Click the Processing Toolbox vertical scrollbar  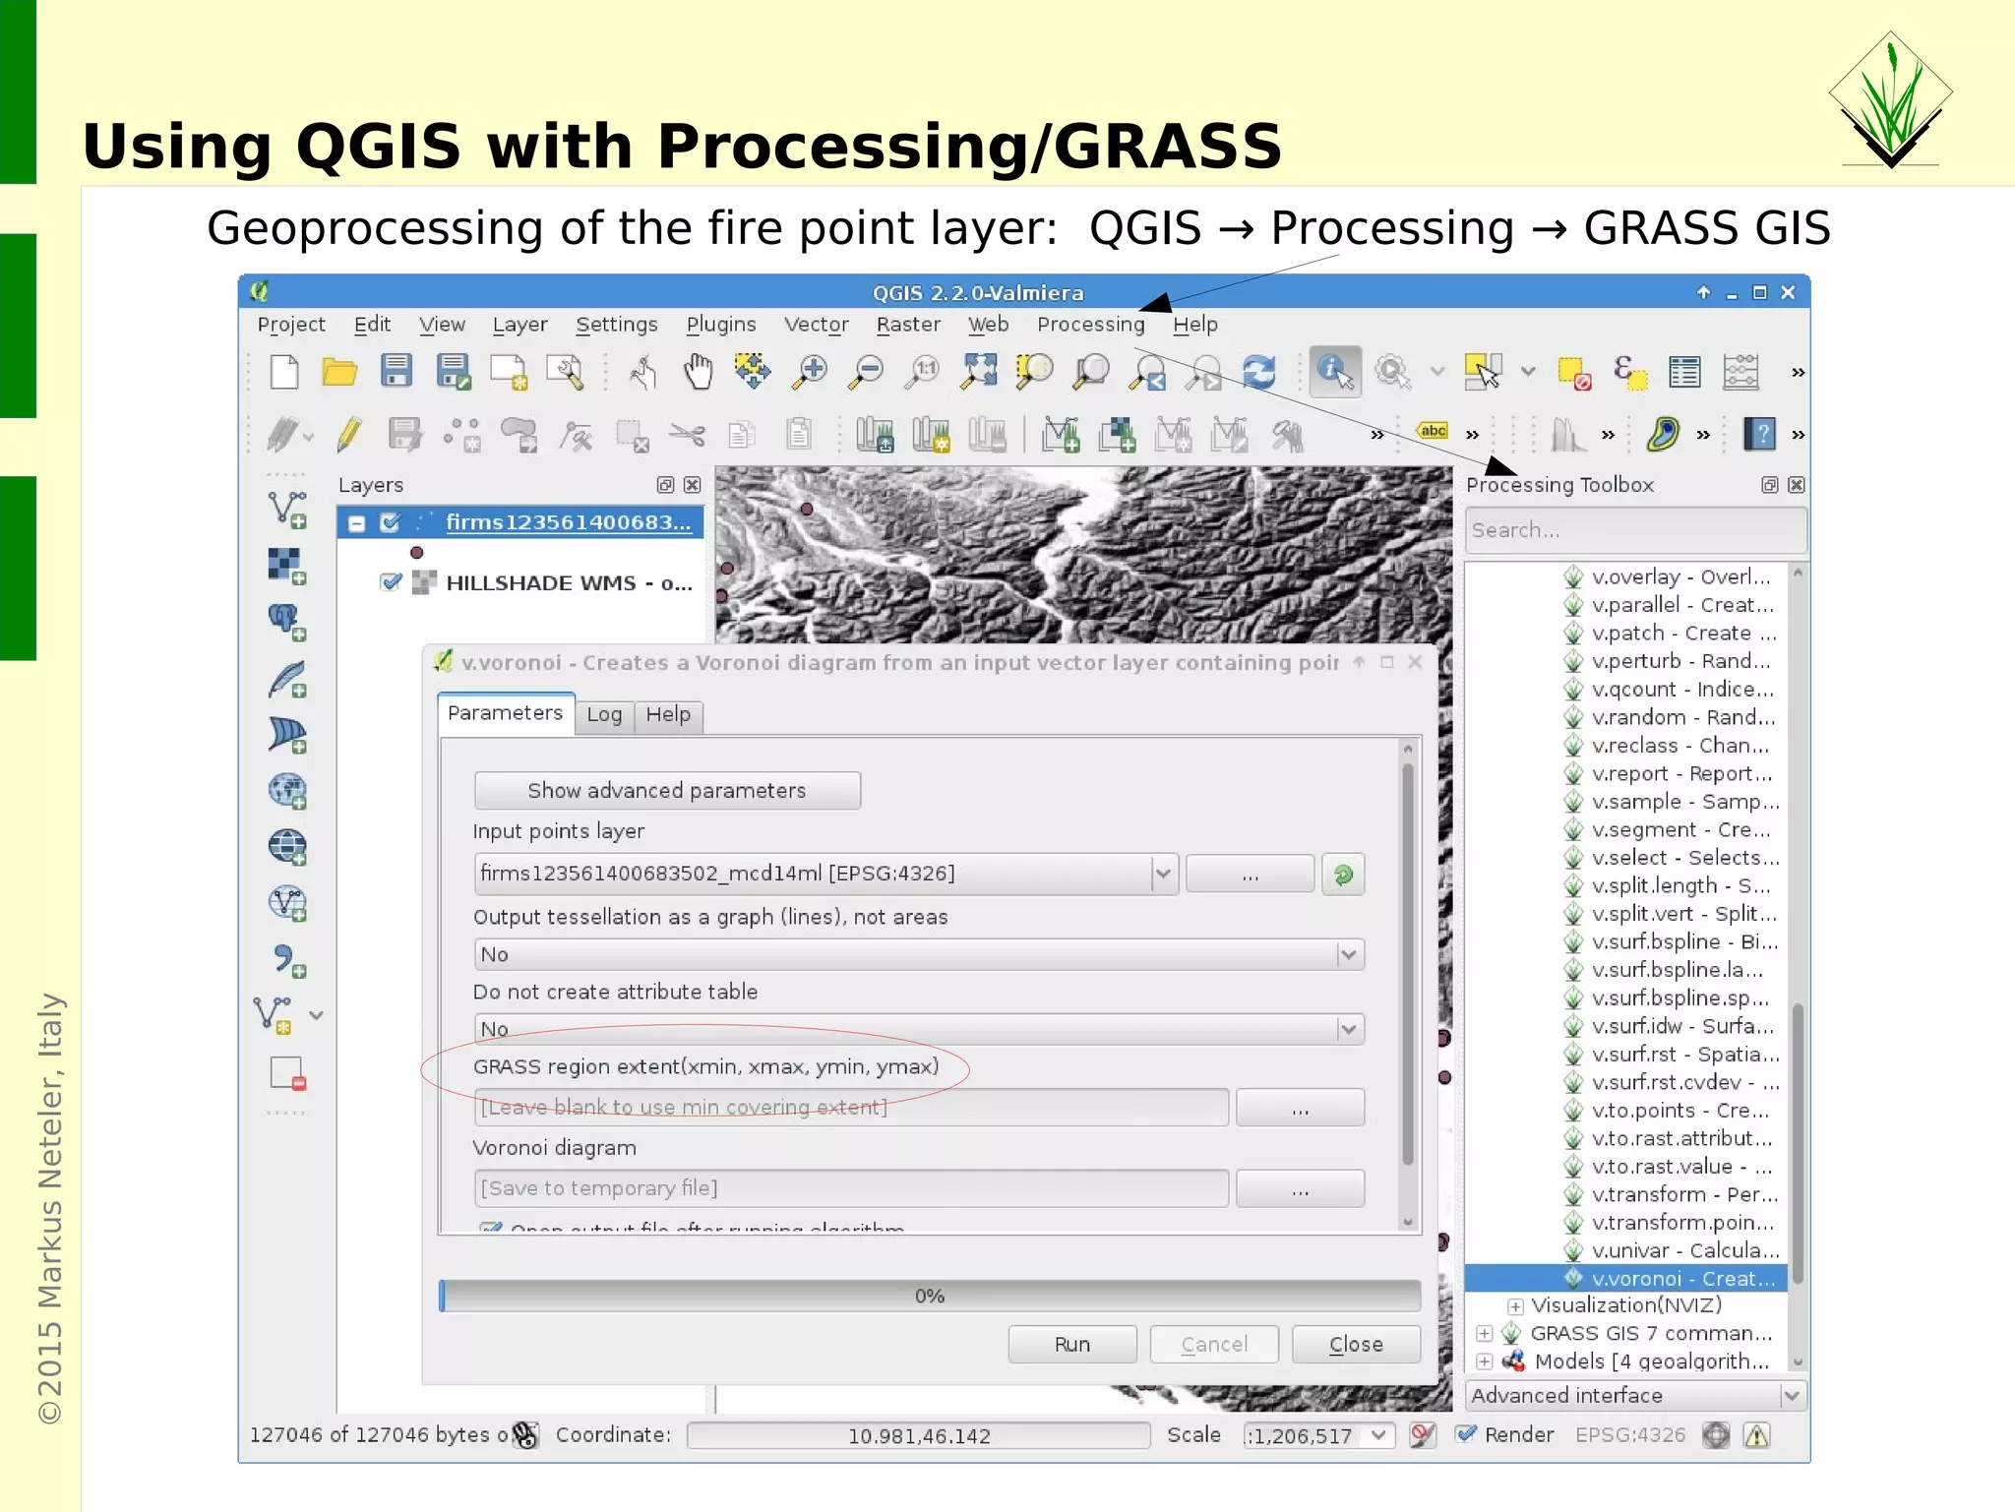1798,1141
